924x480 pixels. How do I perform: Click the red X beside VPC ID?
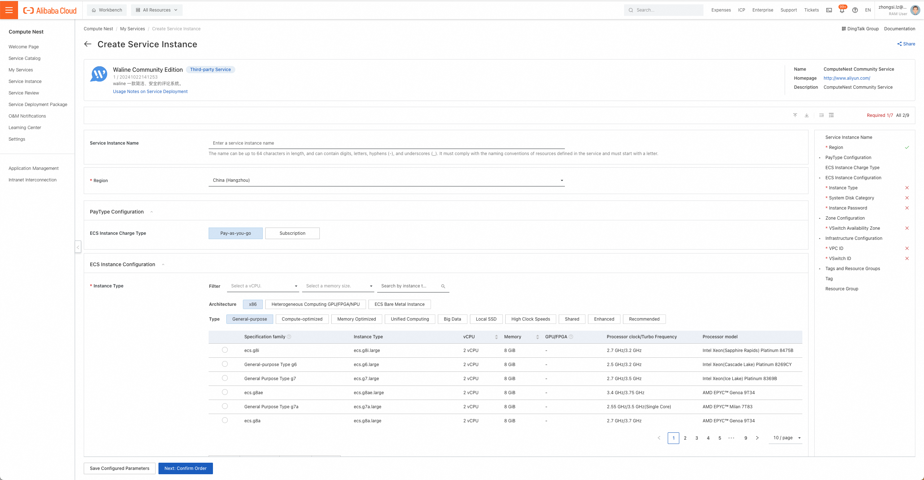coord(907,248)
